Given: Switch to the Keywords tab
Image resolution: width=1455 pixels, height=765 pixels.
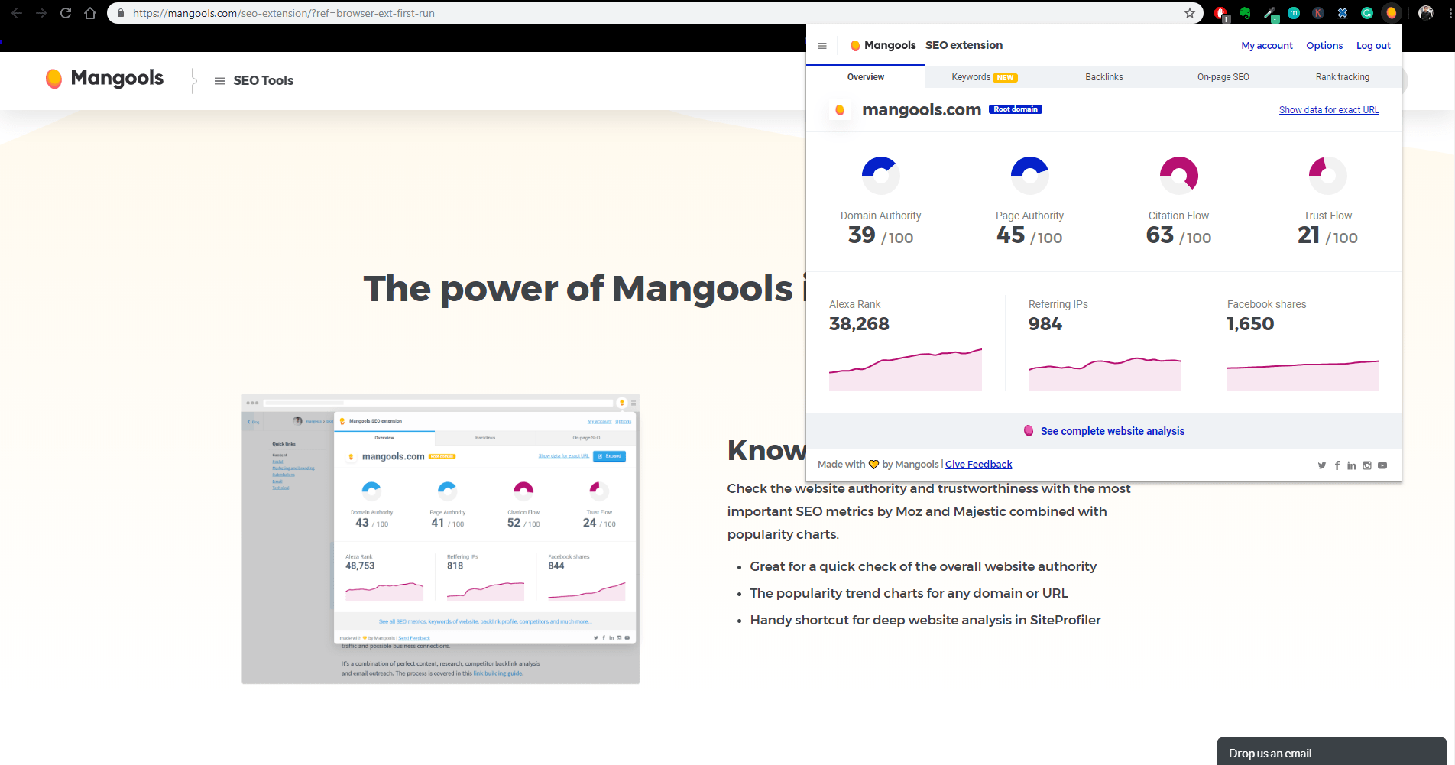Looking at the screenshot, I should (984, 77).
